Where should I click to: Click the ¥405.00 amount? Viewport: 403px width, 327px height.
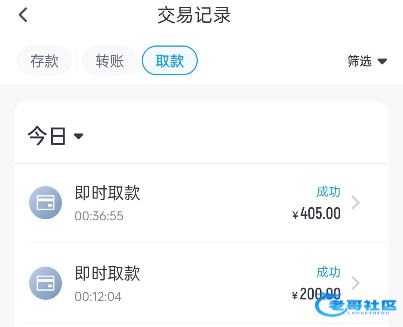(316, 214)
